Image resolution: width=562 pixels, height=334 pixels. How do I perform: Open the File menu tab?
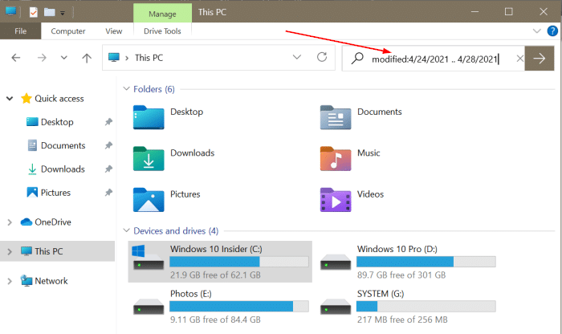(20, 31)
